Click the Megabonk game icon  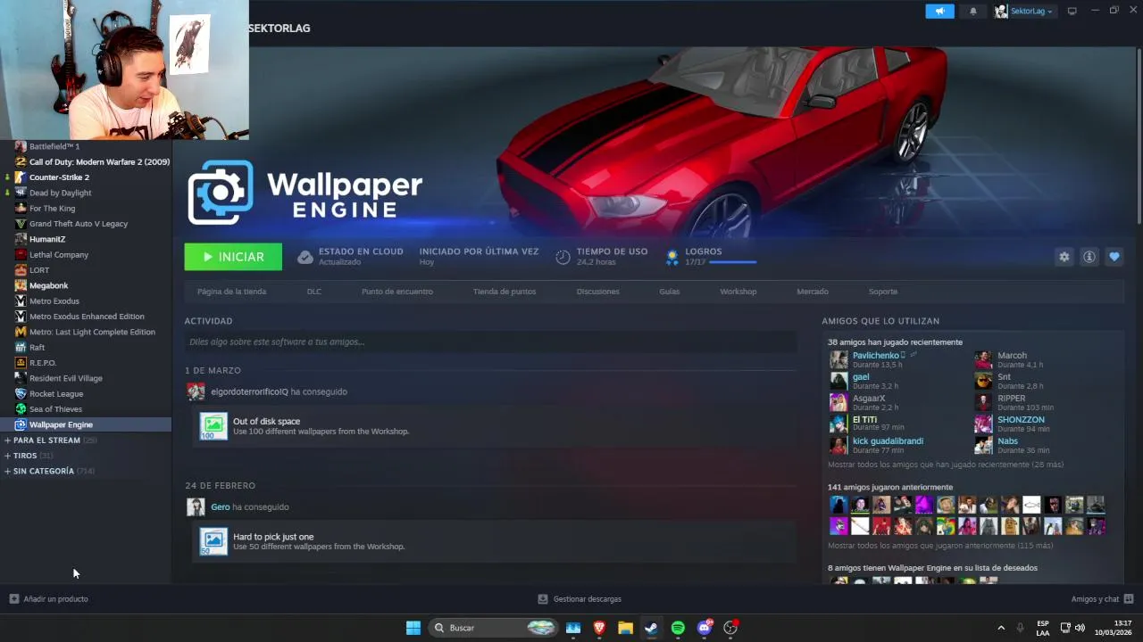[x=21, y=285]
